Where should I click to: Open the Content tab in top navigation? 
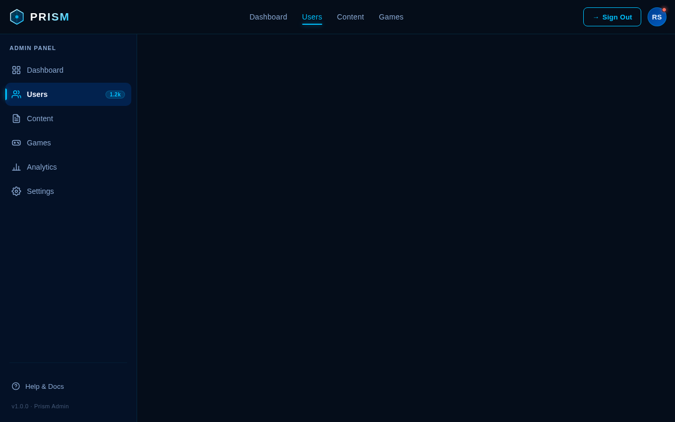point(350,17)
